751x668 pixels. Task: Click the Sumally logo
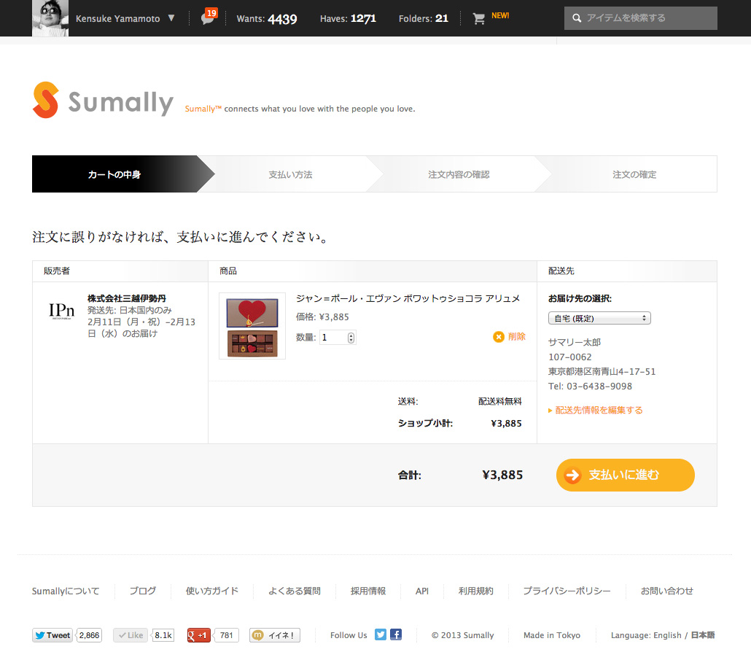[103, 101]
